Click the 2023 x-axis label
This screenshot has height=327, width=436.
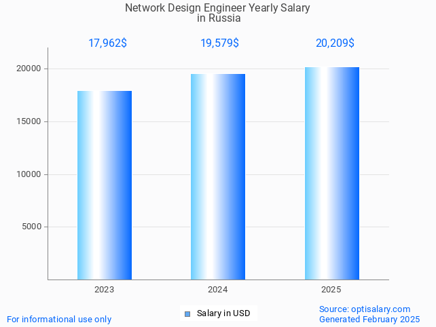click(105, 290)
